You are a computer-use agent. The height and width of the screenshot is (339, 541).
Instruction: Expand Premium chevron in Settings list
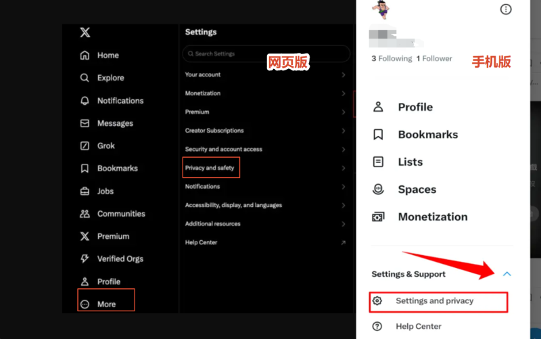(x=344, y=112)
